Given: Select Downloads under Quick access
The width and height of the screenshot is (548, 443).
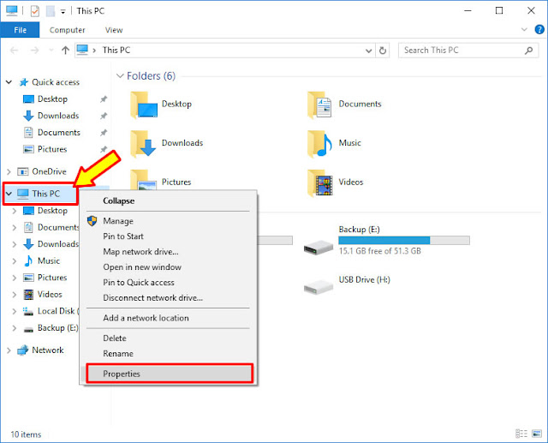Looking at the screenshot, I should click(x=58, y=116).
